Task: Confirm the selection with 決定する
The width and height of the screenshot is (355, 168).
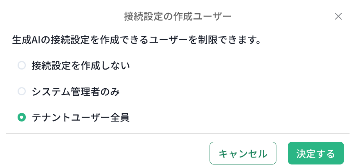Action: [316, 153]
